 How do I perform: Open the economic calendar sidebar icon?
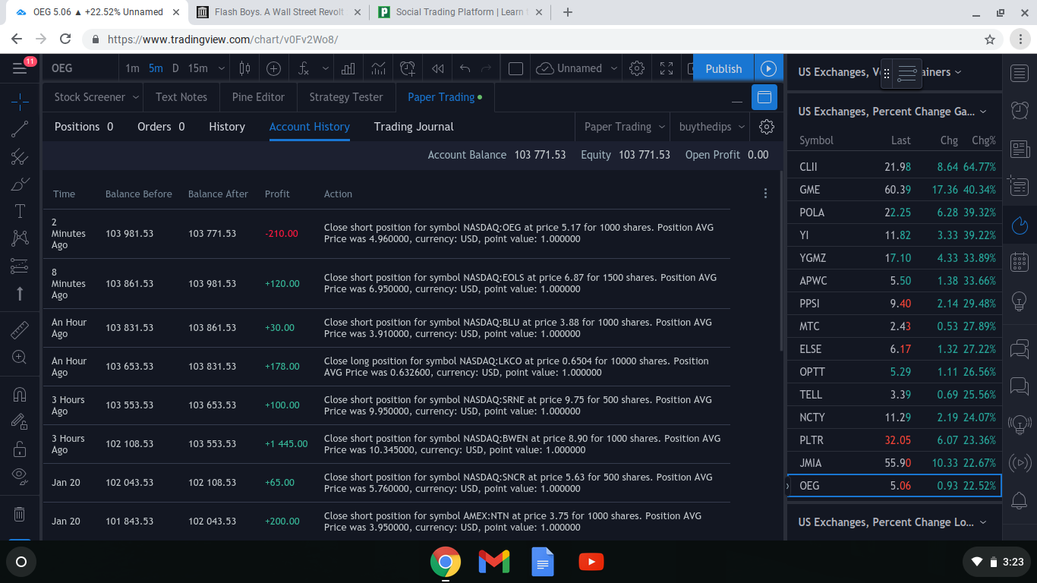click(x=1020, y=263)
